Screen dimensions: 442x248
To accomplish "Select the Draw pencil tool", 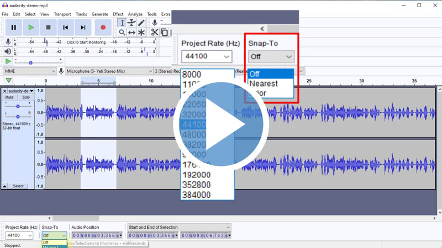I will [141, 23].
